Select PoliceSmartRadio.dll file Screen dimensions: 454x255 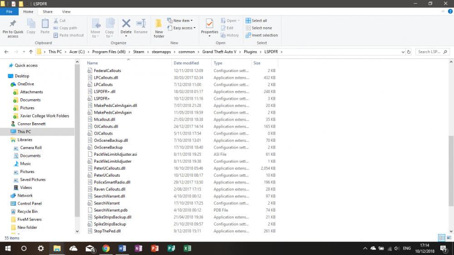112,182
